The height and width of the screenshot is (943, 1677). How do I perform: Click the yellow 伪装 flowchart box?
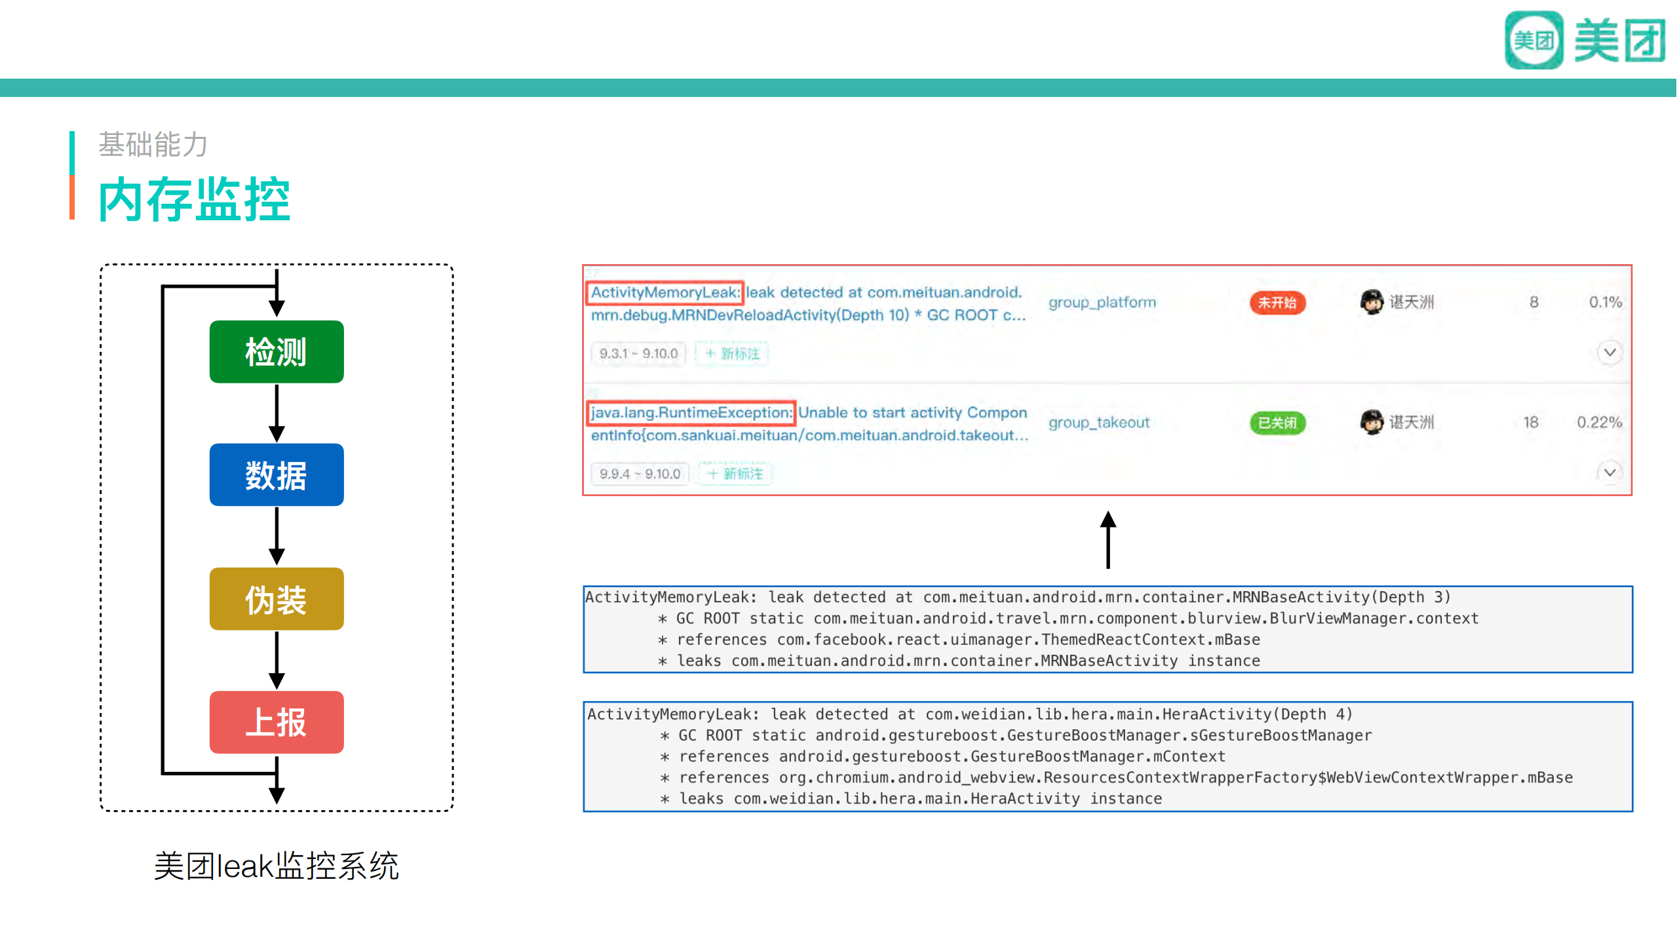click(x=276, y=599)
